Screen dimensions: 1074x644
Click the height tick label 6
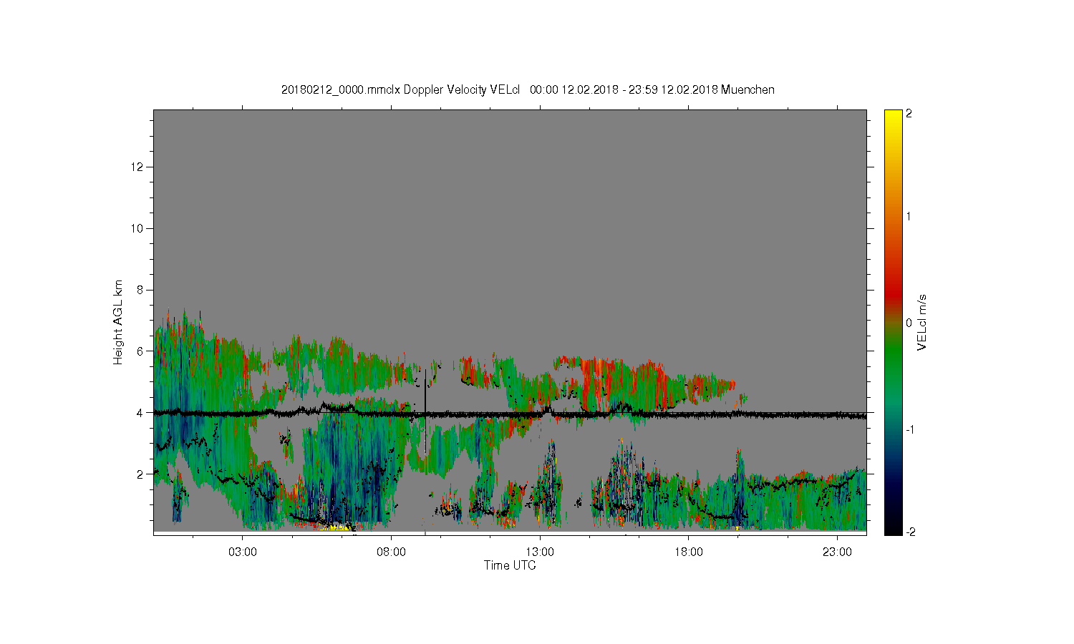140,351
